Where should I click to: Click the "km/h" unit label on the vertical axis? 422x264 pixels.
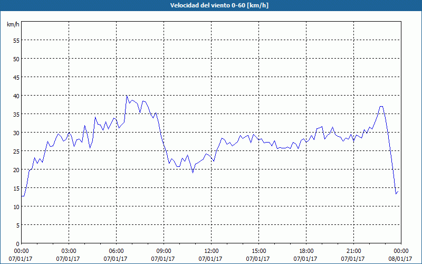click(x=13, y=24)
